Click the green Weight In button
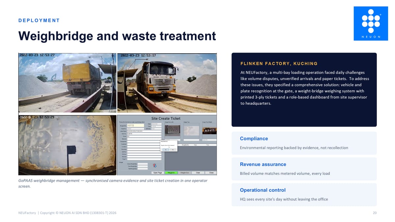Image resolution: width=395 pixels, height=222 pixels. coord(171,173)
